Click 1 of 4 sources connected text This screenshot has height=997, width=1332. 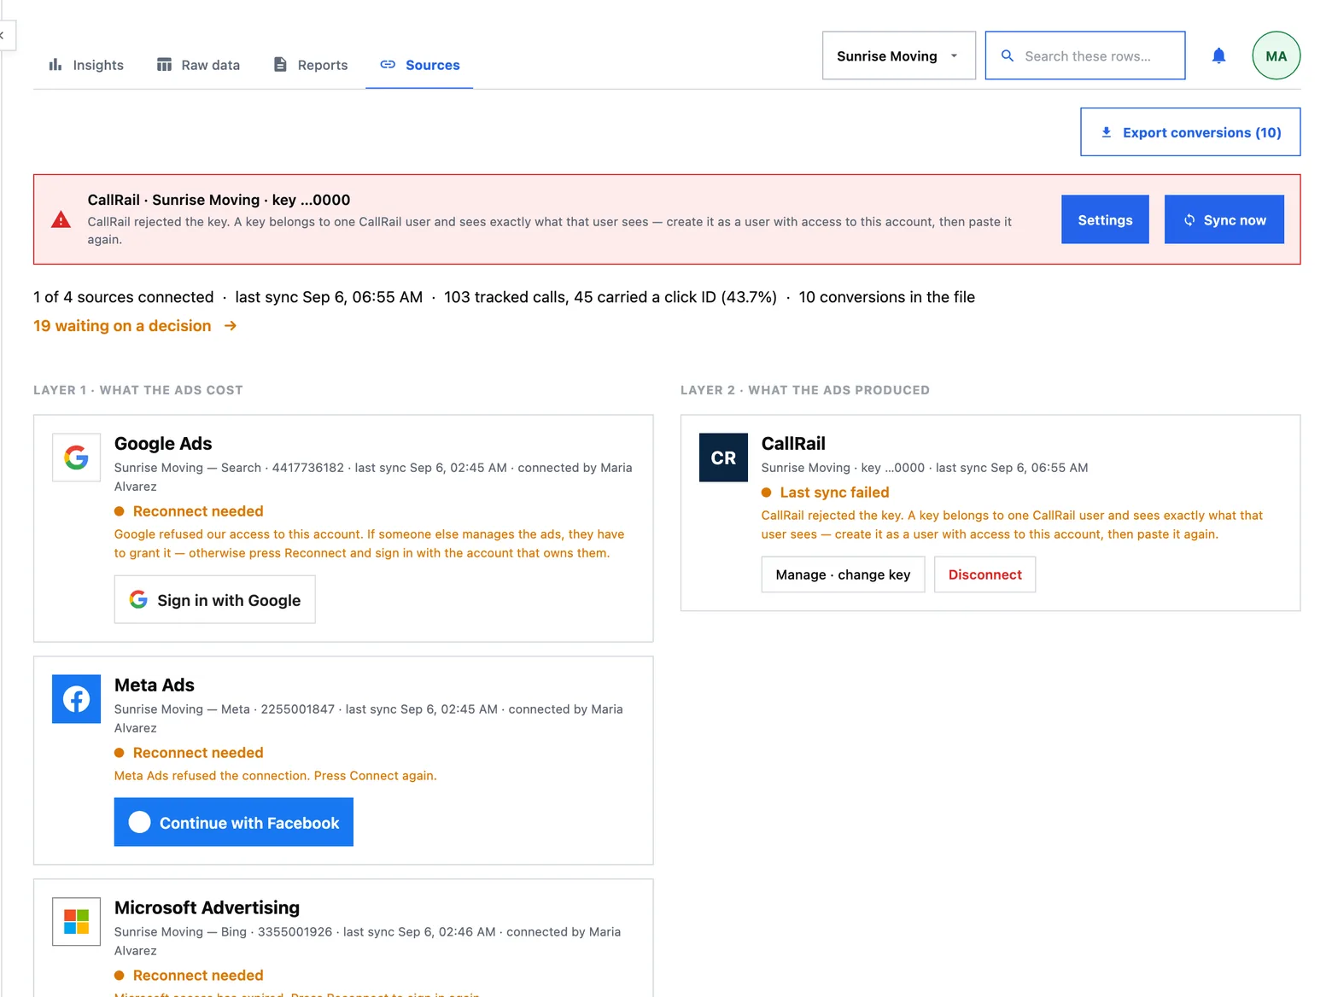tap(124, 297)
